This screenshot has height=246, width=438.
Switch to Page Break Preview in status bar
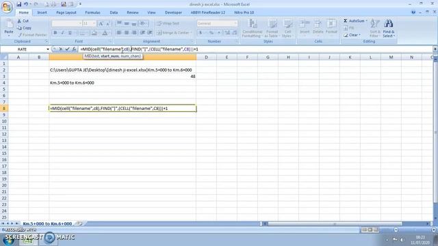click(376, 230)
